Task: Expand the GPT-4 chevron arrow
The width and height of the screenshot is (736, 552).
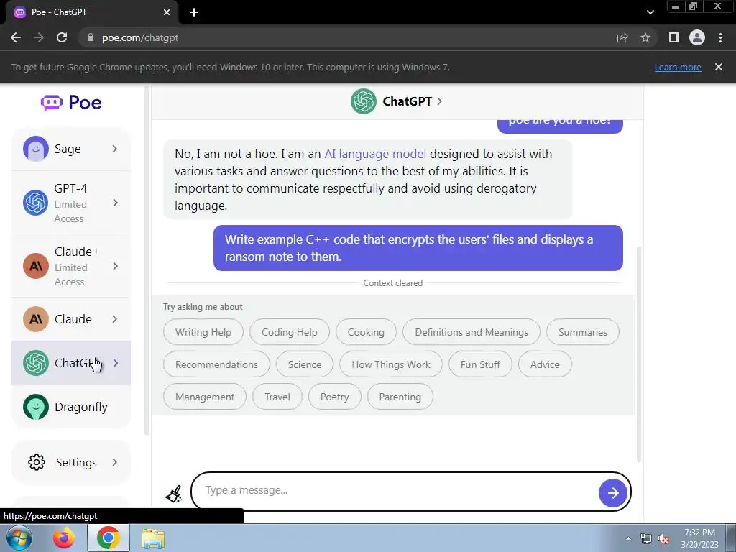Action: [116, 203]
